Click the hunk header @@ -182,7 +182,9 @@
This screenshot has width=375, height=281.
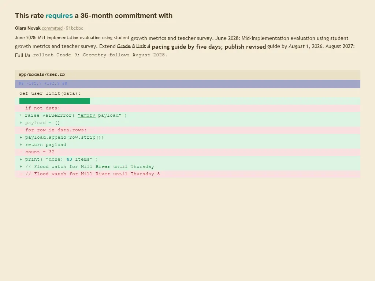187,84
